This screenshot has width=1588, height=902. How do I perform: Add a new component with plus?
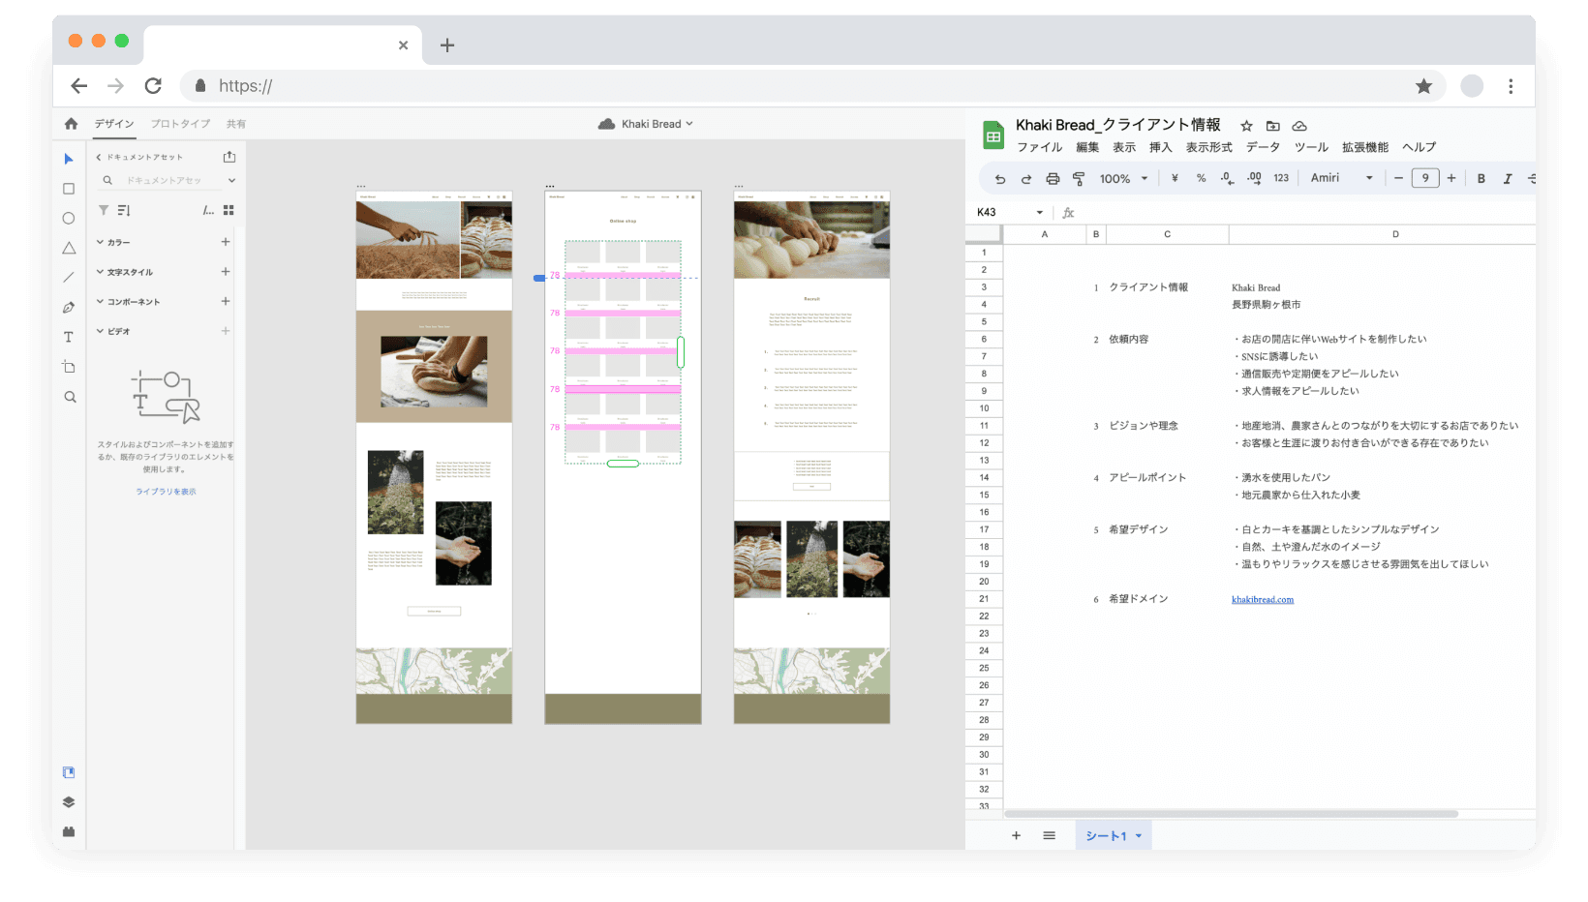point(226,301)
